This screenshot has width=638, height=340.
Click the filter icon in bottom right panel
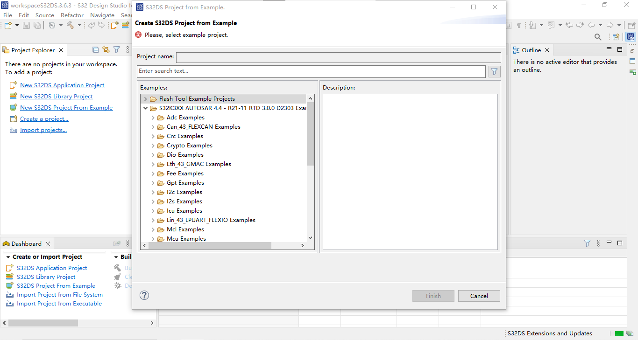(587, 243)
